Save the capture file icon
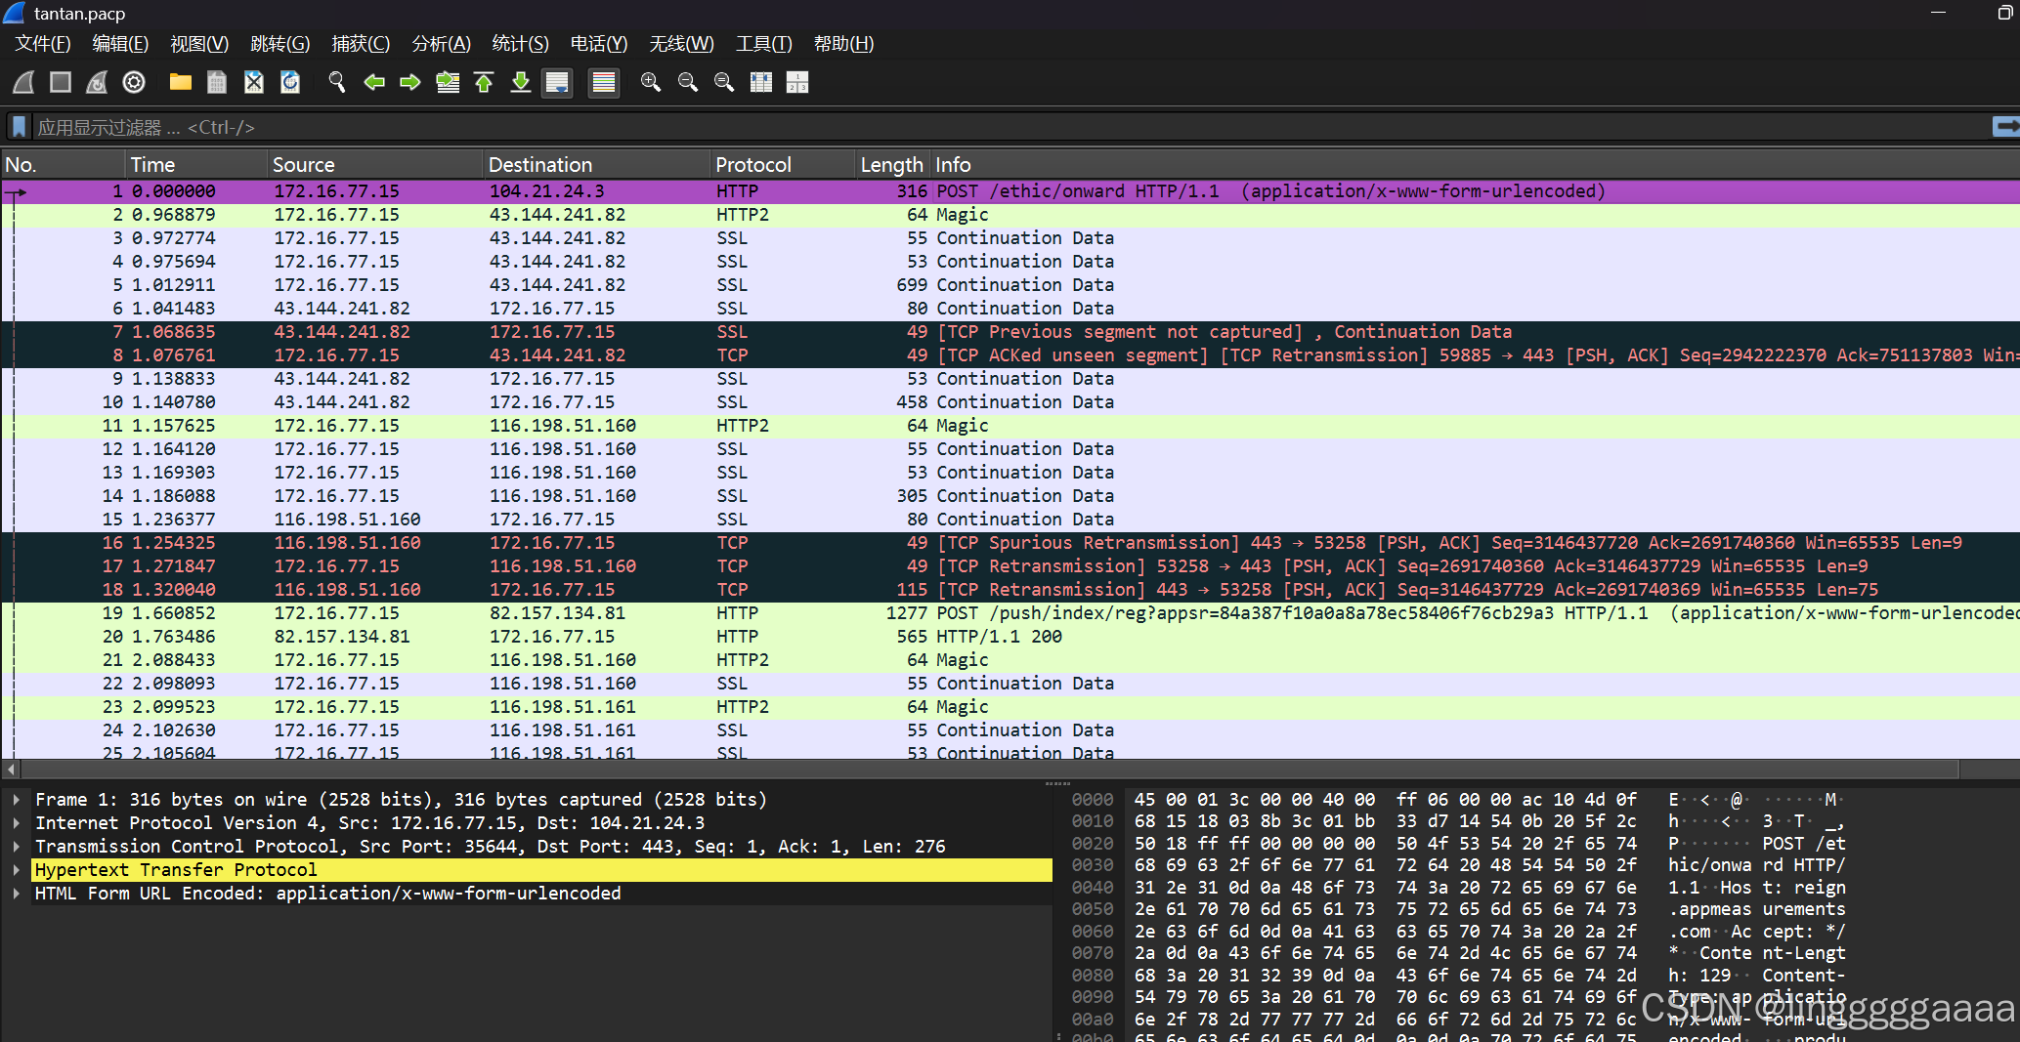This screenshot has height=1042, width=2020. (x=217, y=83)
